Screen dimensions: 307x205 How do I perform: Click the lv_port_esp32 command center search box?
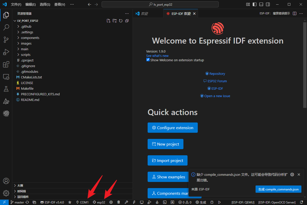[160, 4]
